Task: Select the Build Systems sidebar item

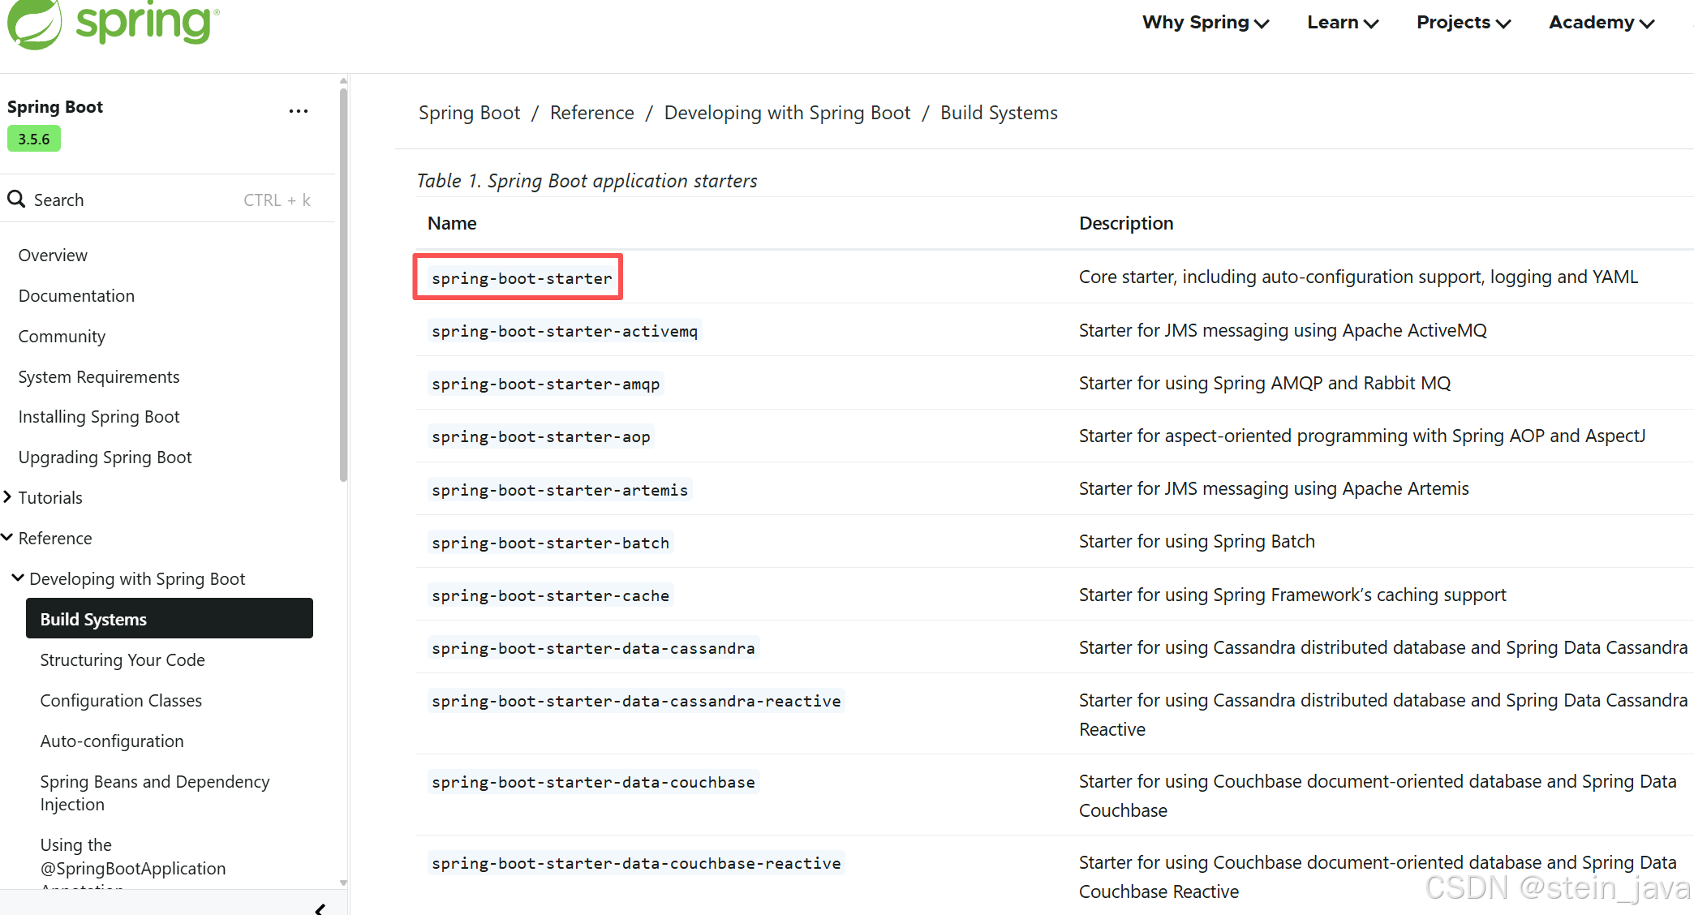Action: 169,619
